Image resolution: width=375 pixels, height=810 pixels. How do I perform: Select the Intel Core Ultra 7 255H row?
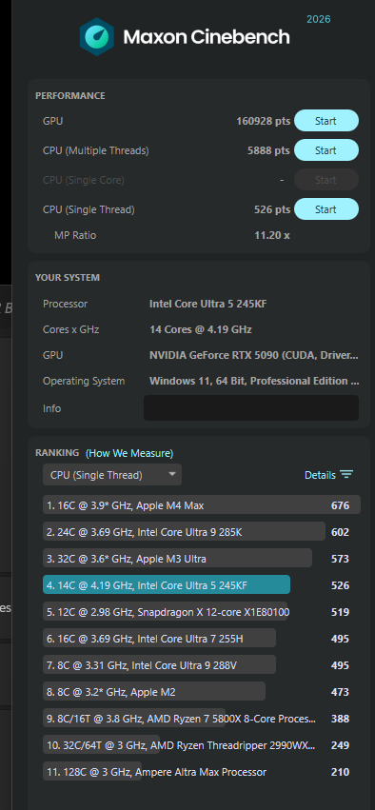click(159, 639)
